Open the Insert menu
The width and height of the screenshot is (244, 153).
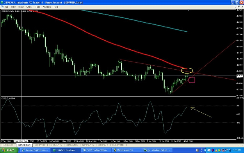(x=21, y=7)
